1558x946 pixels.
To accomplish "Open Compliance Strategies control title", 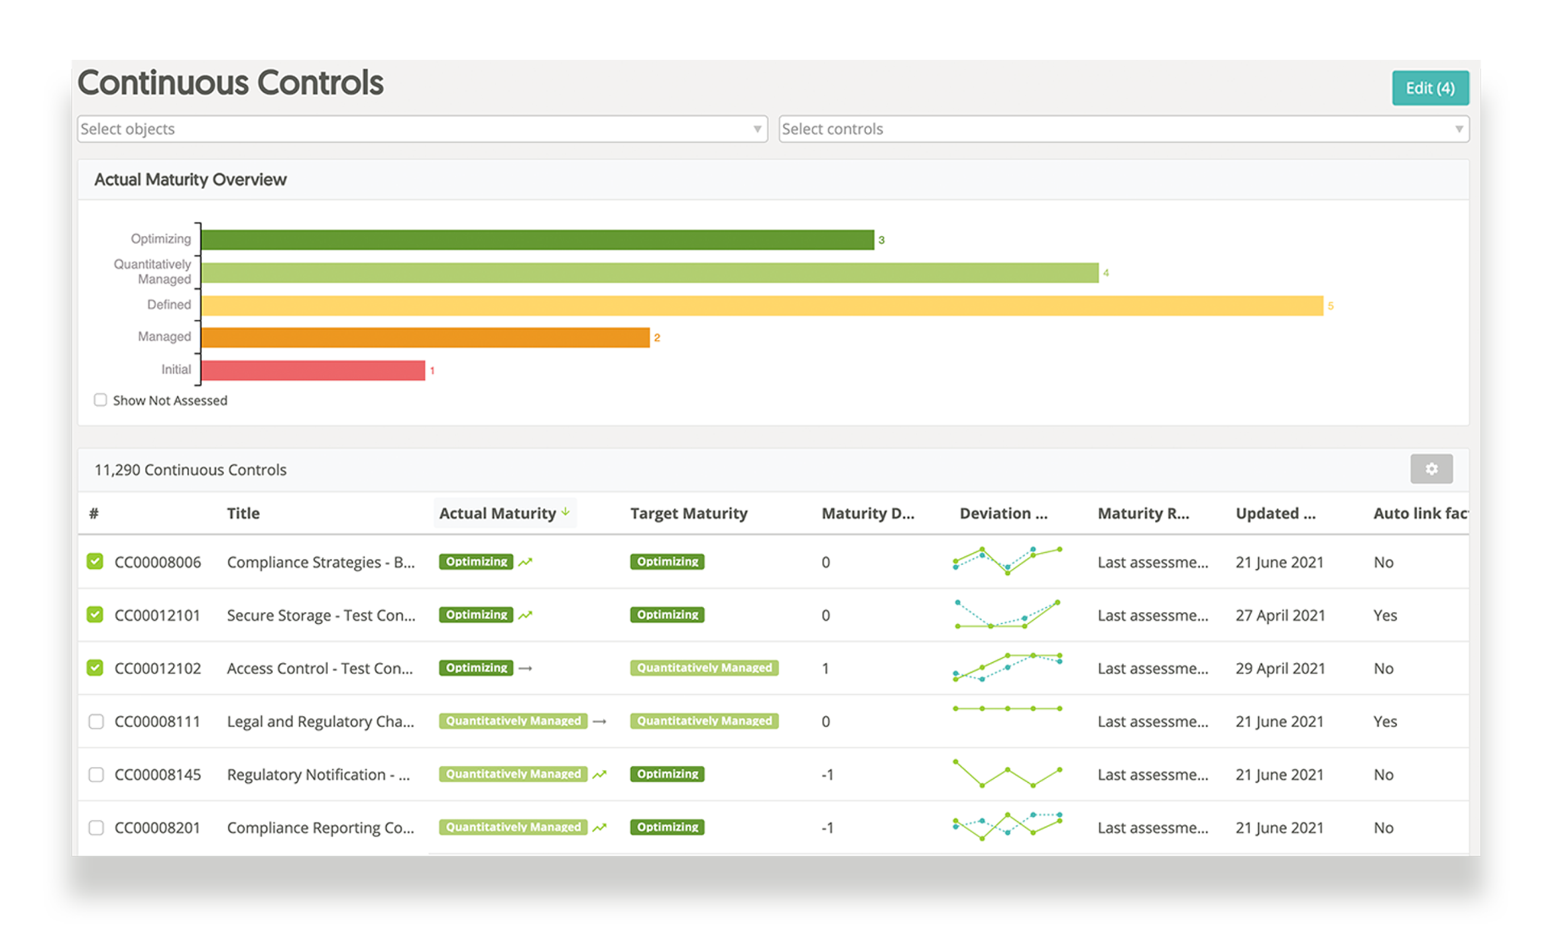I will coord(320,562).
